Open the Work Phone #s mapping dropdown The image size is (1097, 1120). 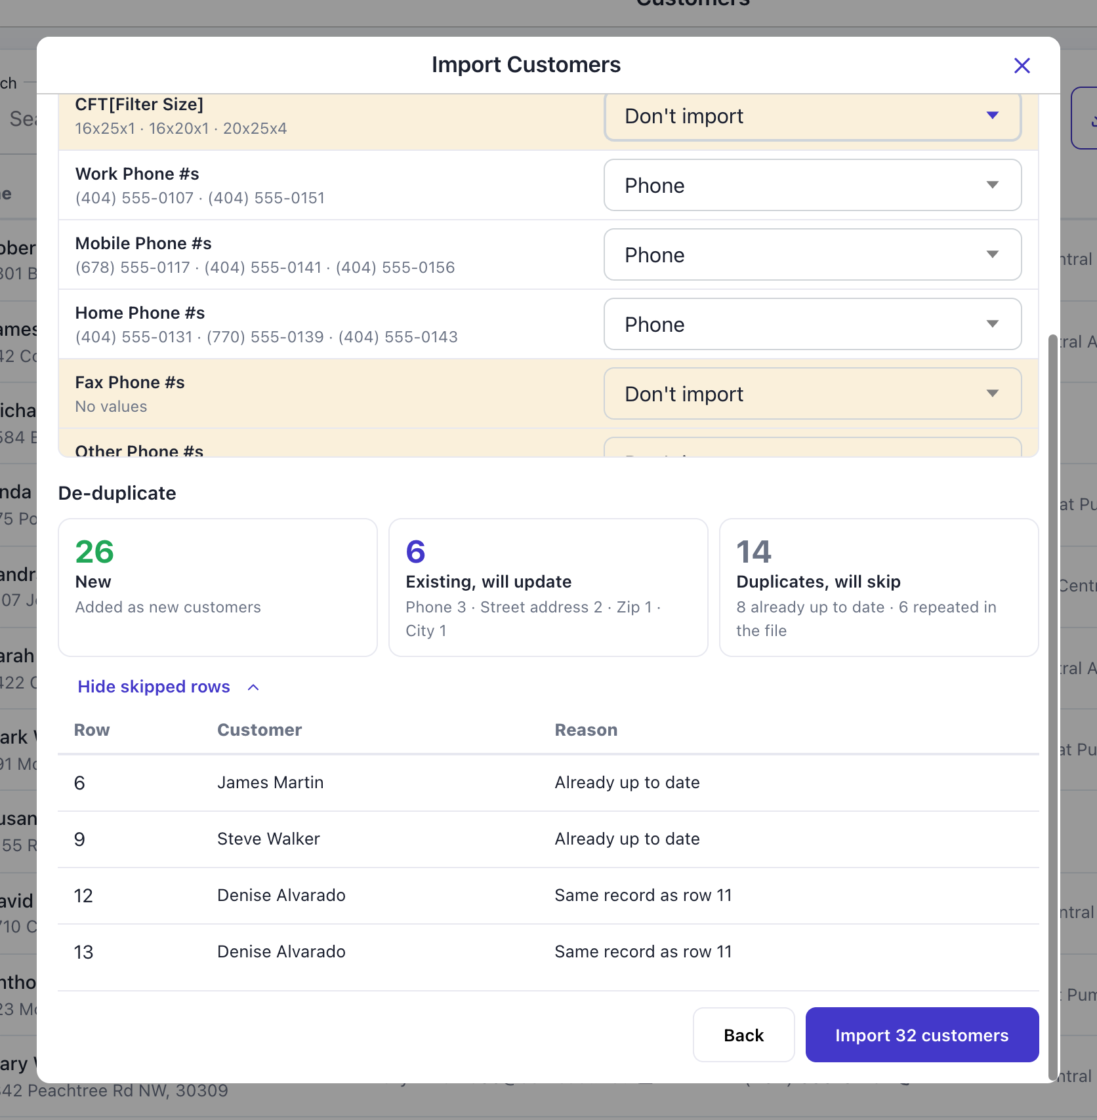[812, 185]
